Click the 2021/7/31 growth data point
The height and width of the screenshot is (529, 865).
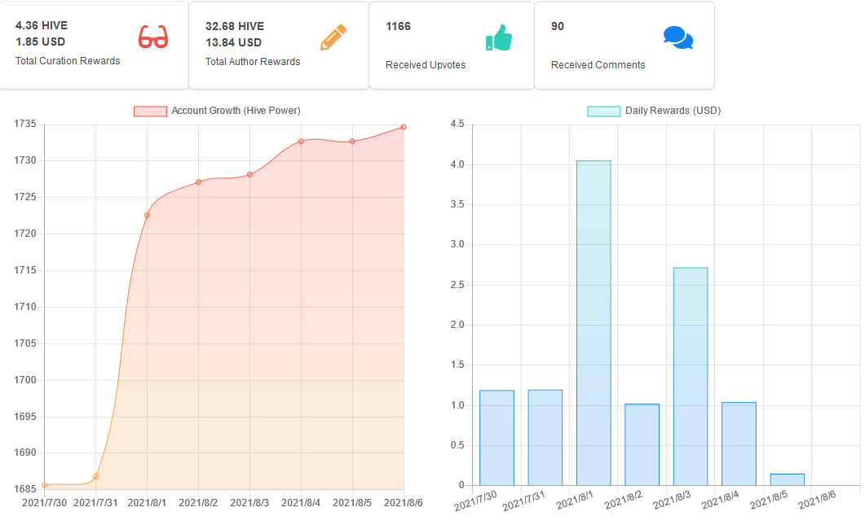[x=96, y=477]
